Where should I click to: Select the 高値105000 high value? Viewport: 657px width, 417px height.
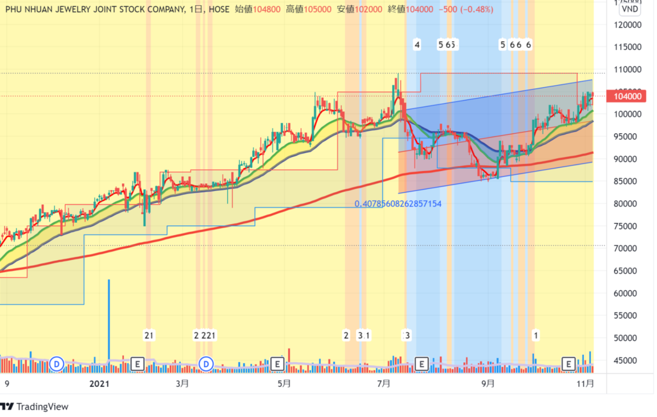pyautogui.click(x=309, y=9)
